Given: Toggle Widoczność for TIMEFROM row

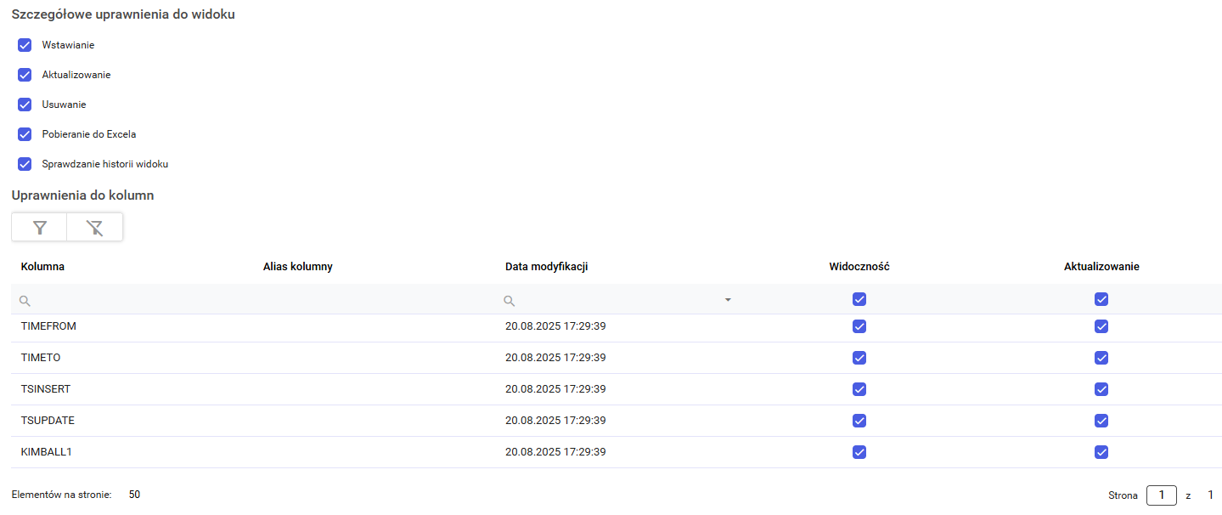Looking at the screenshot, I should (x=859, y=326).
